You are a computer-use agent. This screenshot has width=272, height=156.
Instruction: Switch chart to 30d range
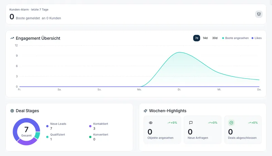coord(215,38)
